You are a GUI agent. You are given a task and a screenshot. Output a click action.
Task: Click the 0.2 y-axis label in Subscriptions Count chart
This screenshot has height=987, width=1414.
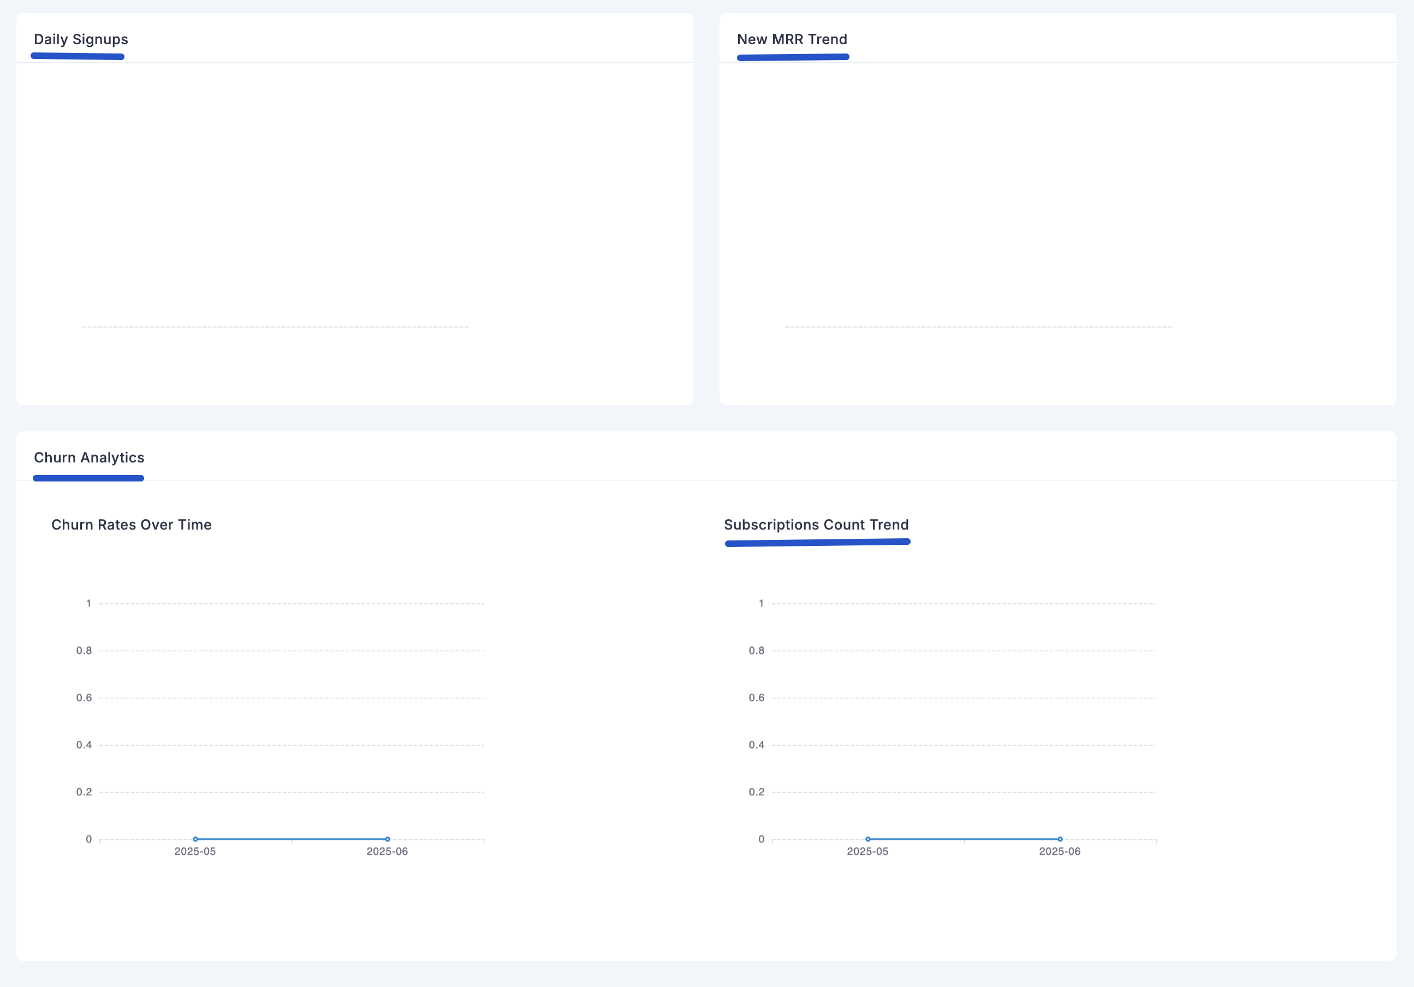pos(756,793)
